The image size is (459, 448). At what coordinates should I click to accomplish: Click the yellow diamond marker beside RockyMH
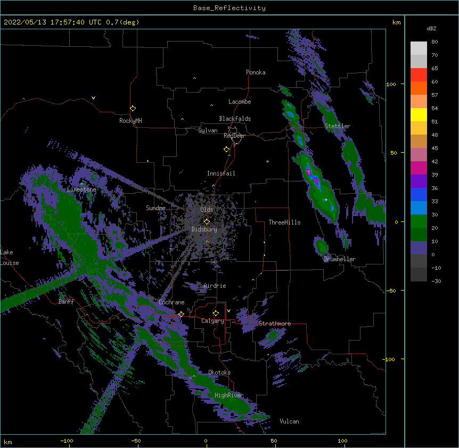(133, 109)
